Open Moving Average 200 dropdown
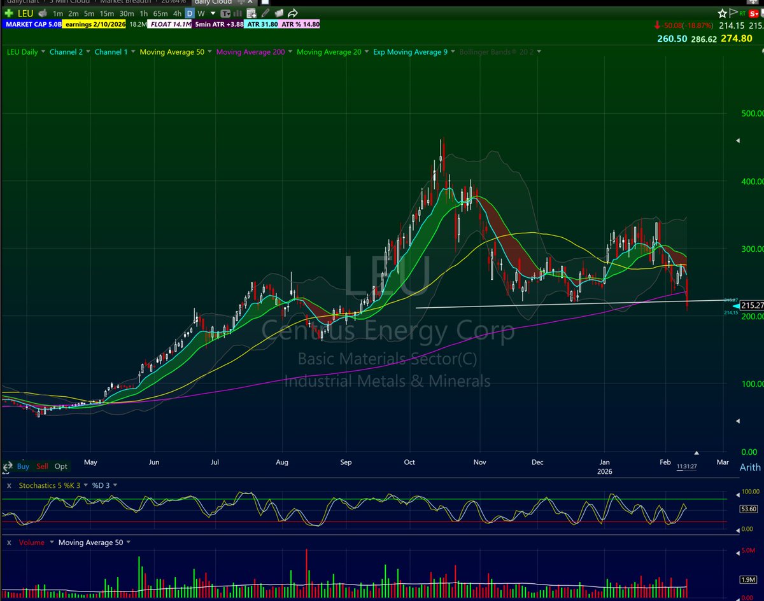Screen dimensions: 764x601 pos(290,52)
